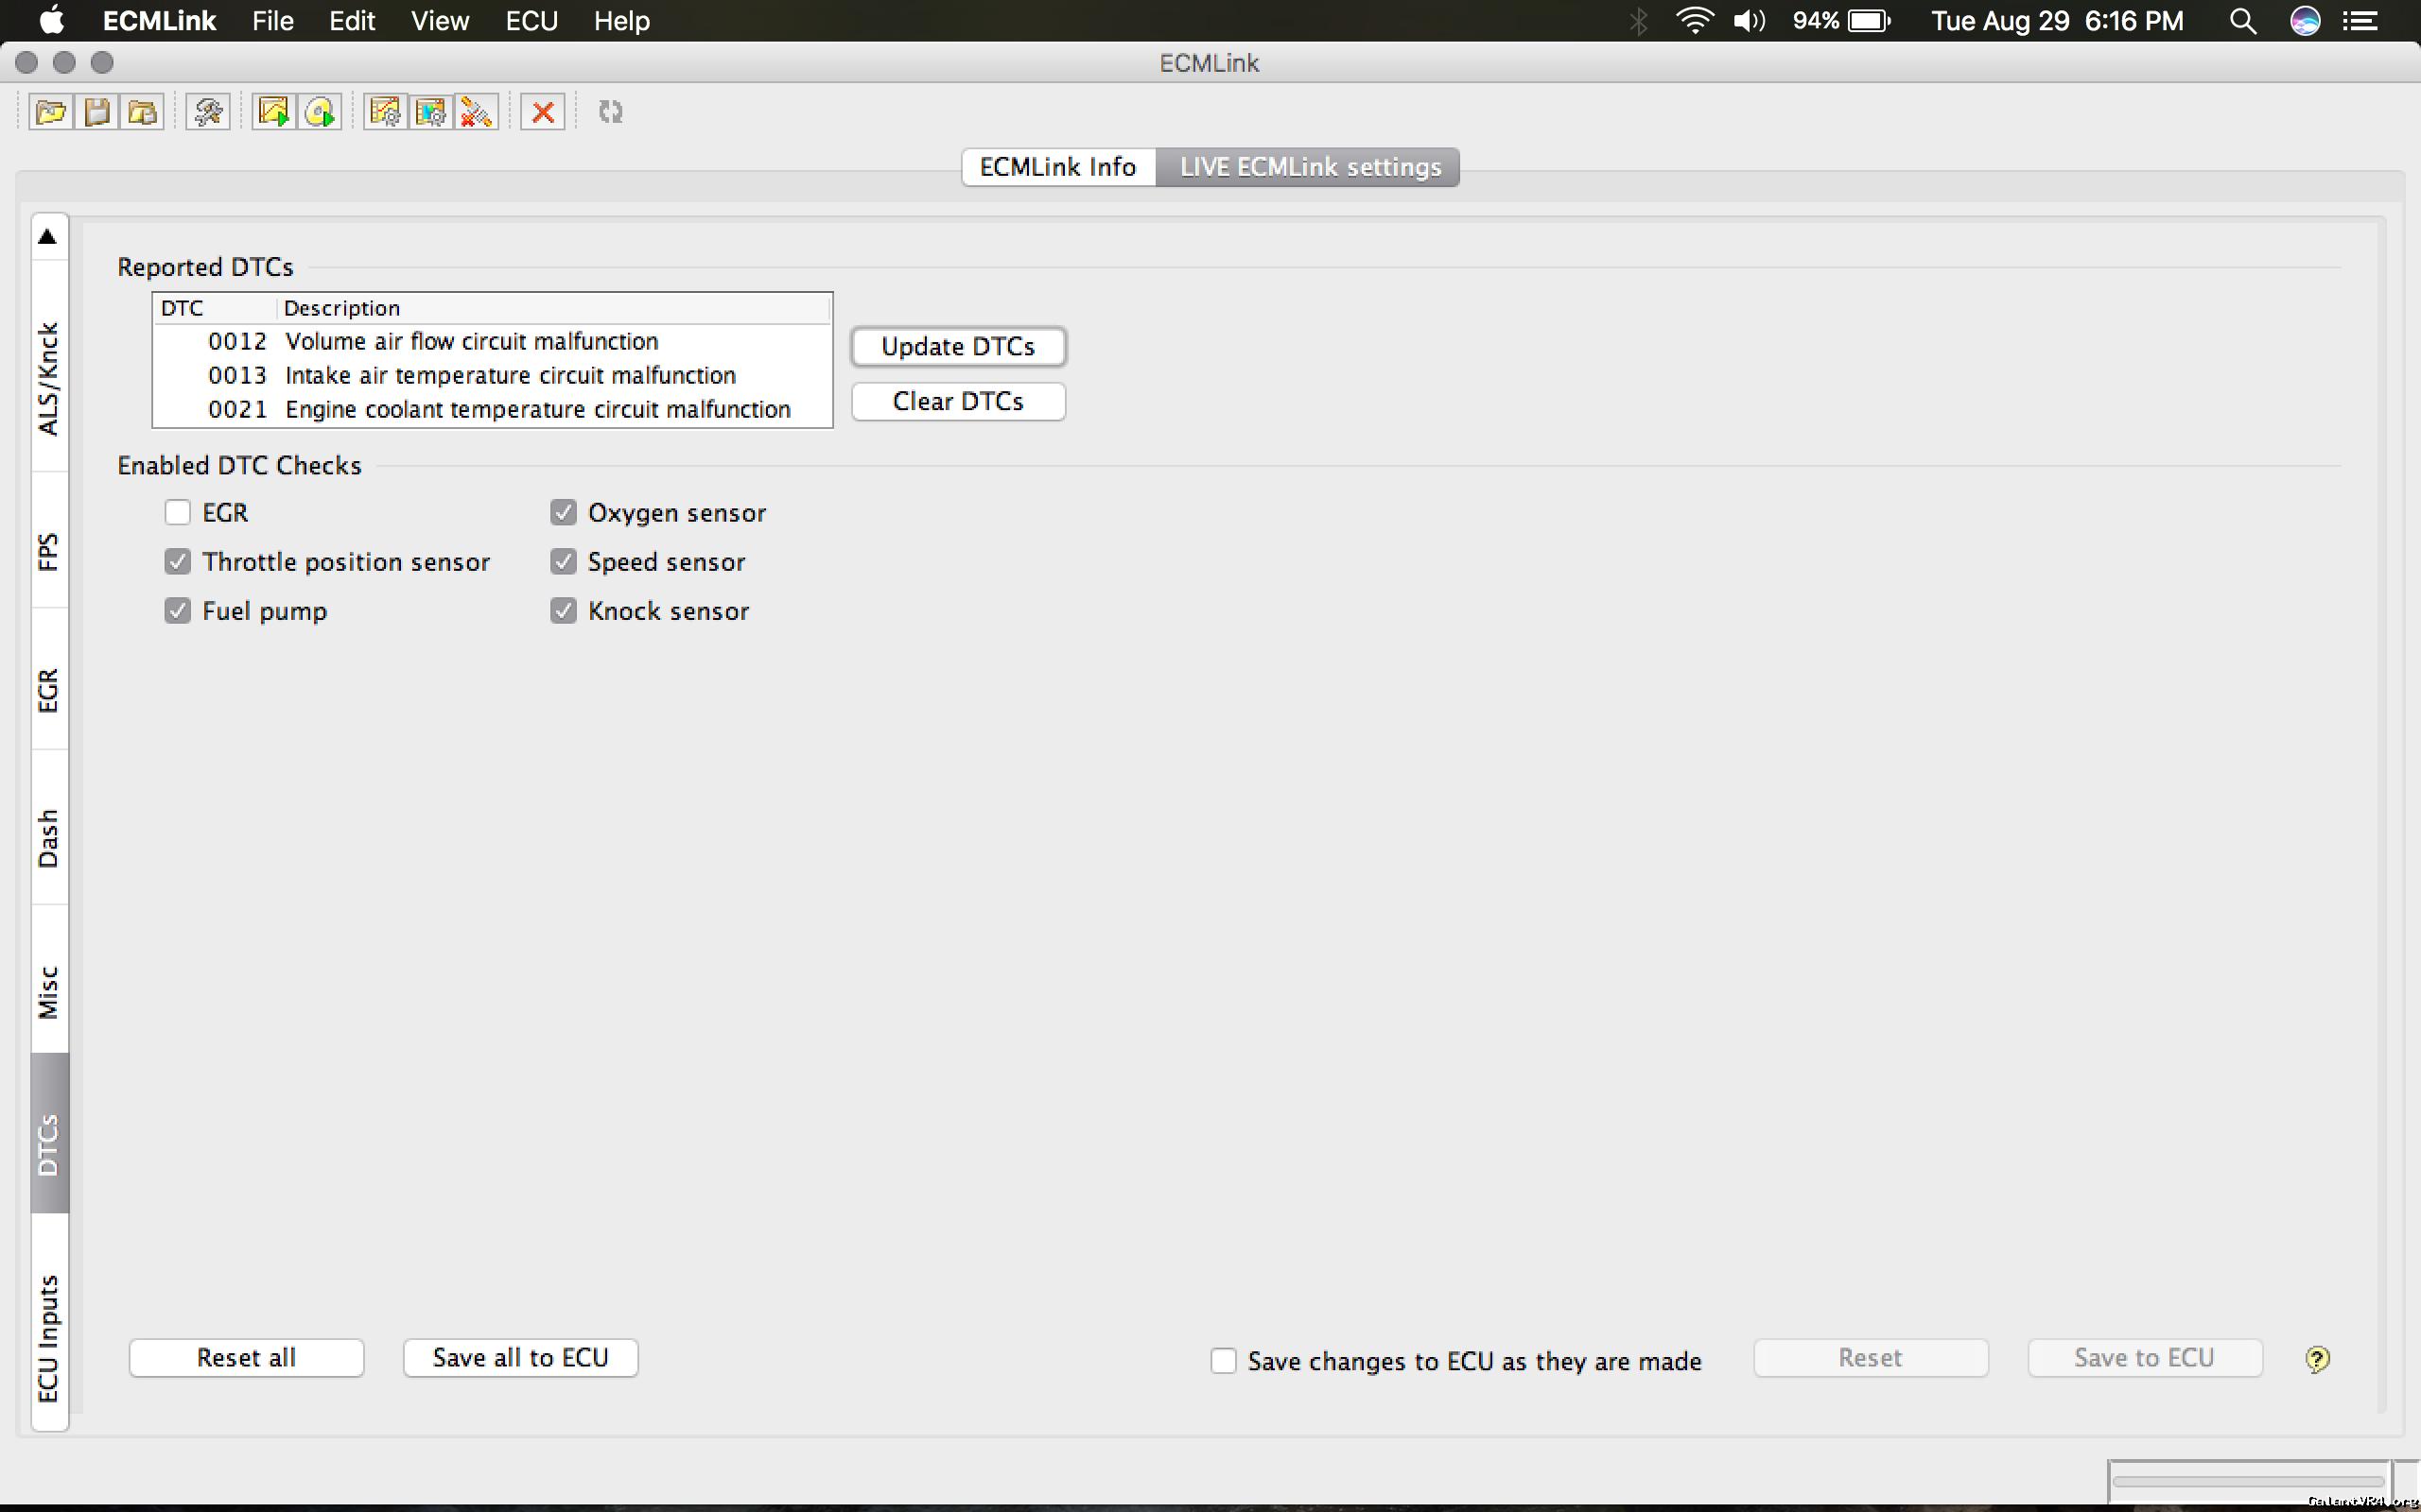Uncheck the Fuel pump DTC check
The image size is (2421, 1512).
click(x=177, y=611)
